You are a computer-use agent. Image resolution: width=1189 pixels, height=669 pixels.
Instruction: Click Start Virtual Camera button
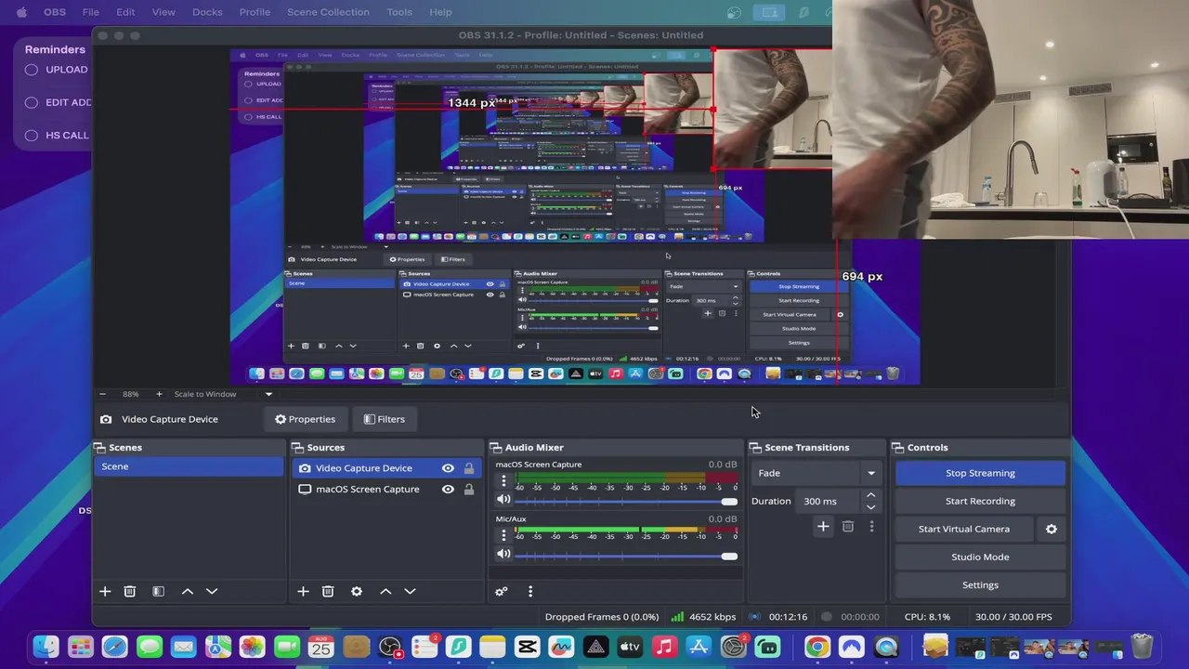pyautogui.click(x=964, y=529)
